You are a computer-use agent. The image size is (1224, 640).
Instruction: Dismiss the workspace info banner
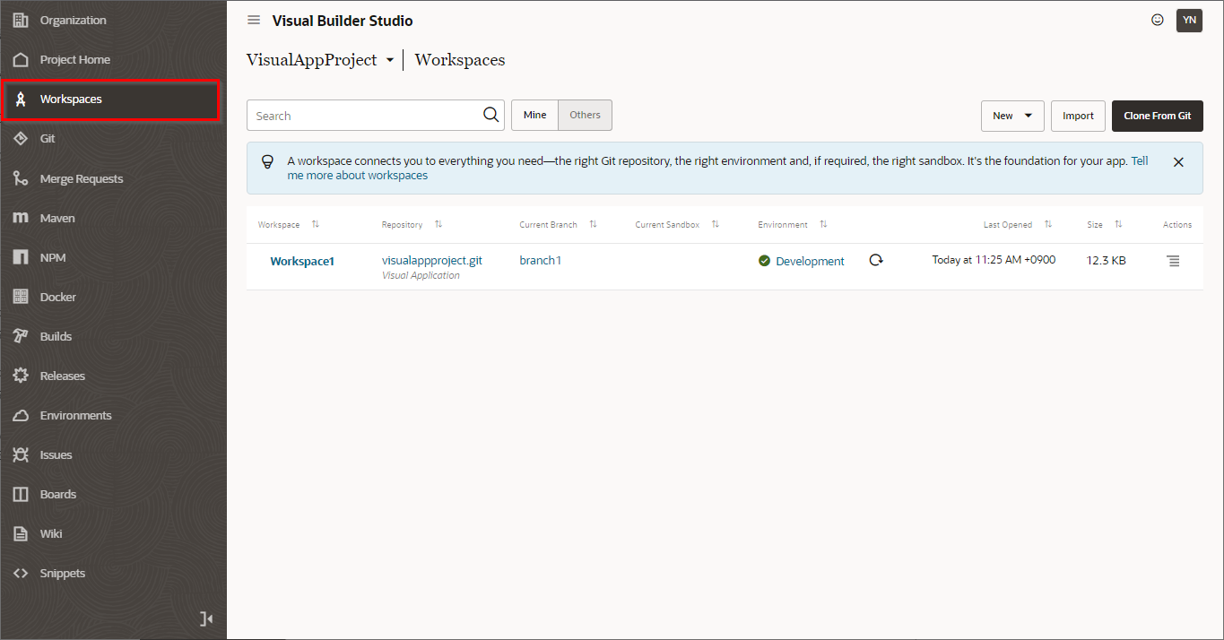click(1178, 162)
